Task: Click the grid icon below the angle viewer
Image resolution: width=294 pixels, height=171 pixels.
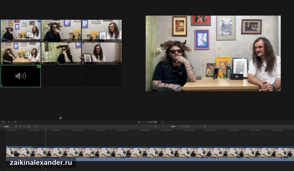Action: point(61,118)
